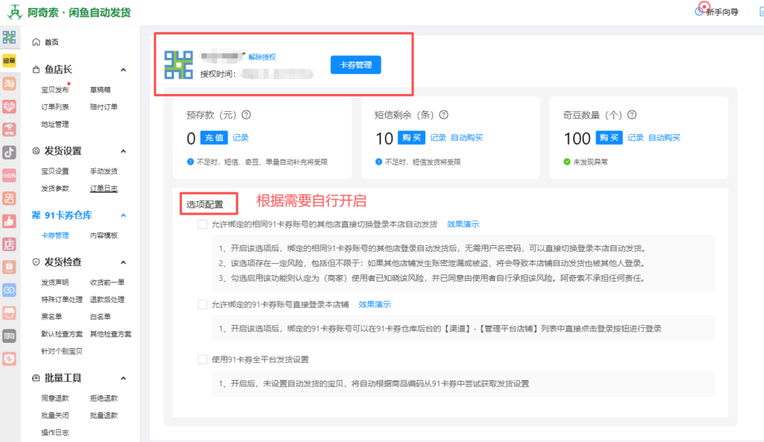Click the 解除授权 link

[x=262, y=57]
